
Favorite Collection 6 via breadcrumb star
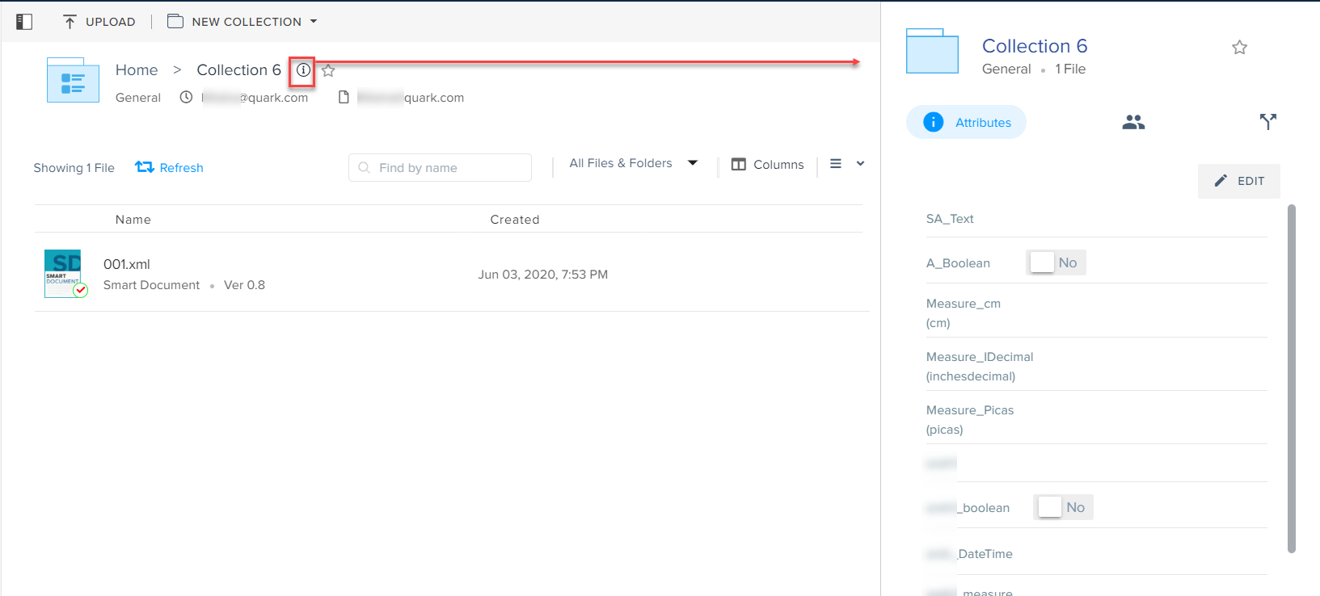(x=328, y=70)
